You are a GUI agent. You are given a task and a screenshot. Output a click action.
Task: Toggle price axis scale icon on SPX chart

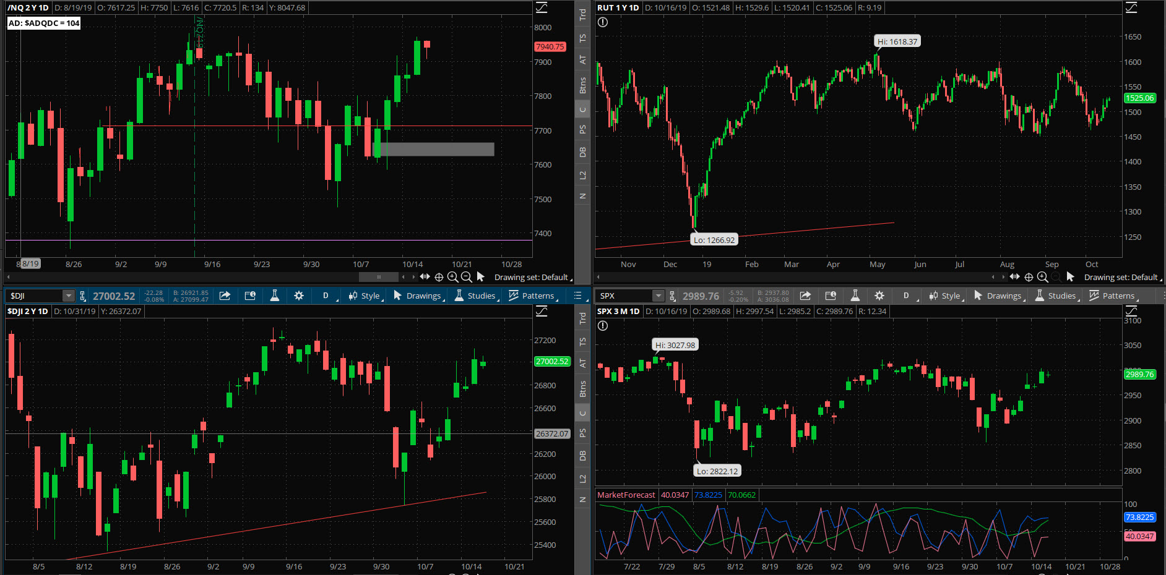1131,311
